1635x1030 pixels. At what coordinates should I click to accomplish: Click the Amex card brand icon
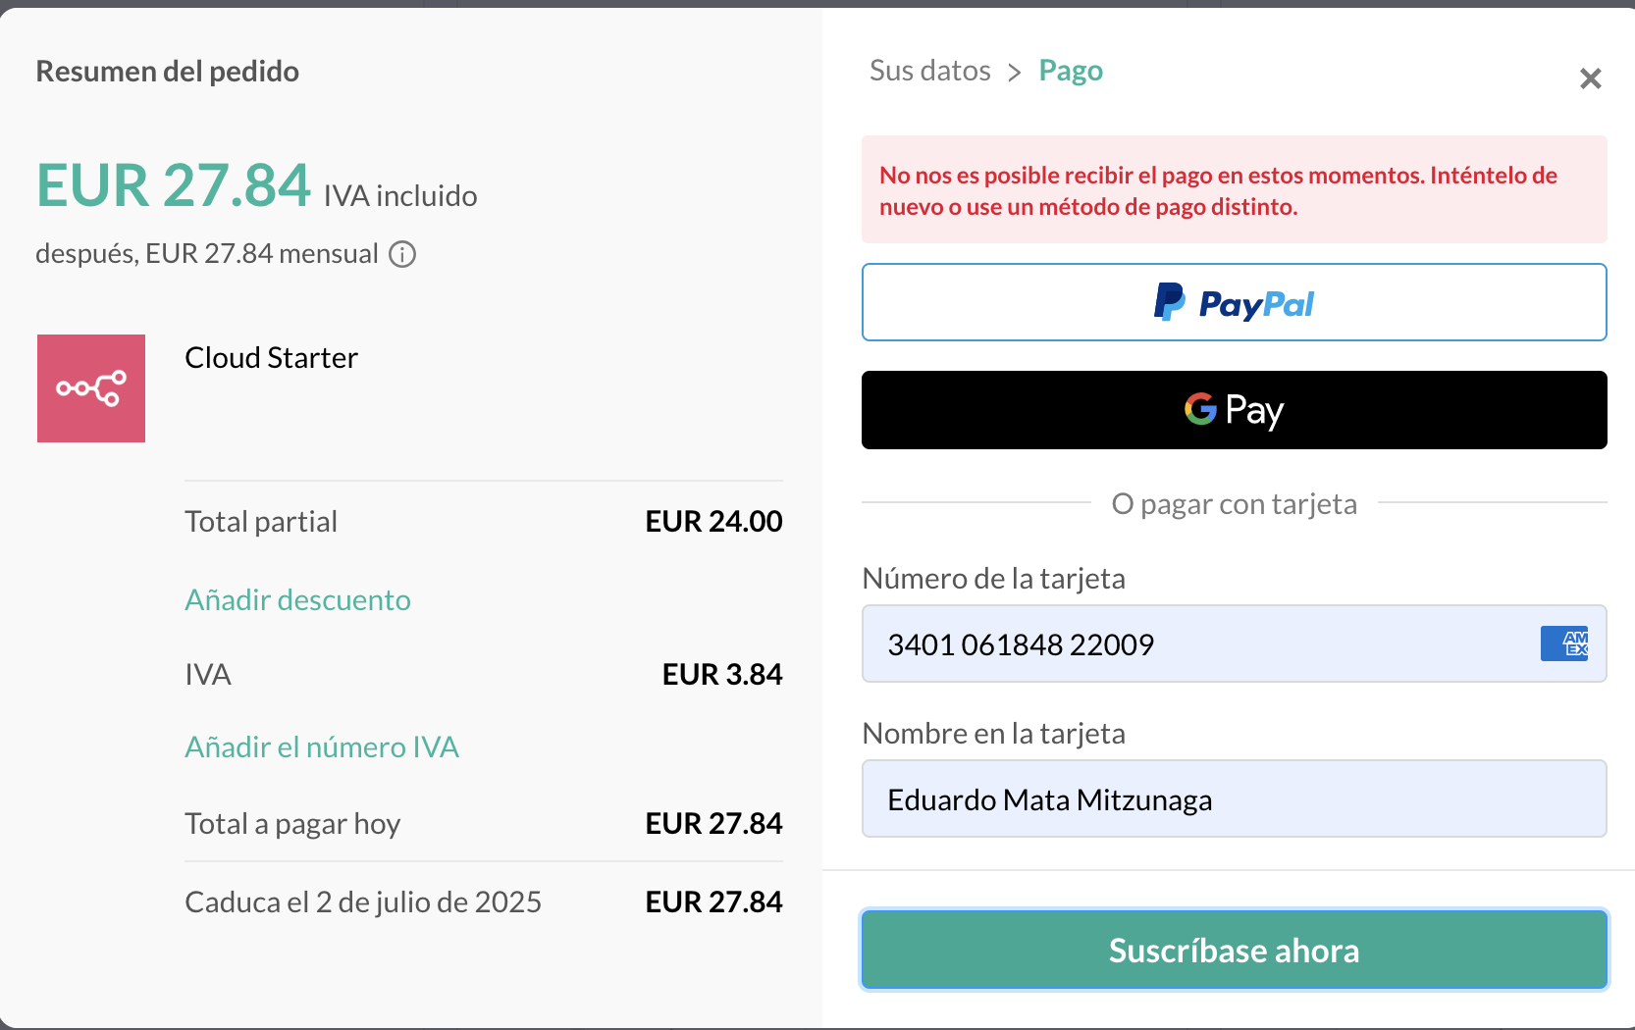click(1564, 644)
